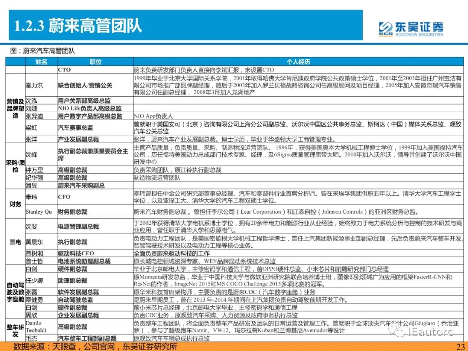Click page number 23

point(461,347)
